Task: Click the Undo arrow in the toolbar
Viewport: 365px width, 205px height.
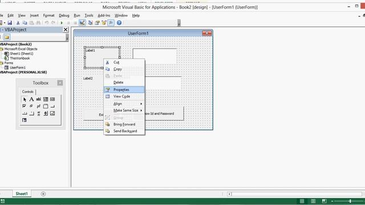Action: point(47,23)
